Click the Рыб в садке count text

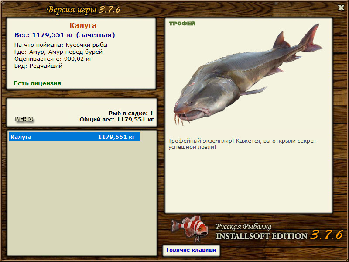(x=131, y=114)
